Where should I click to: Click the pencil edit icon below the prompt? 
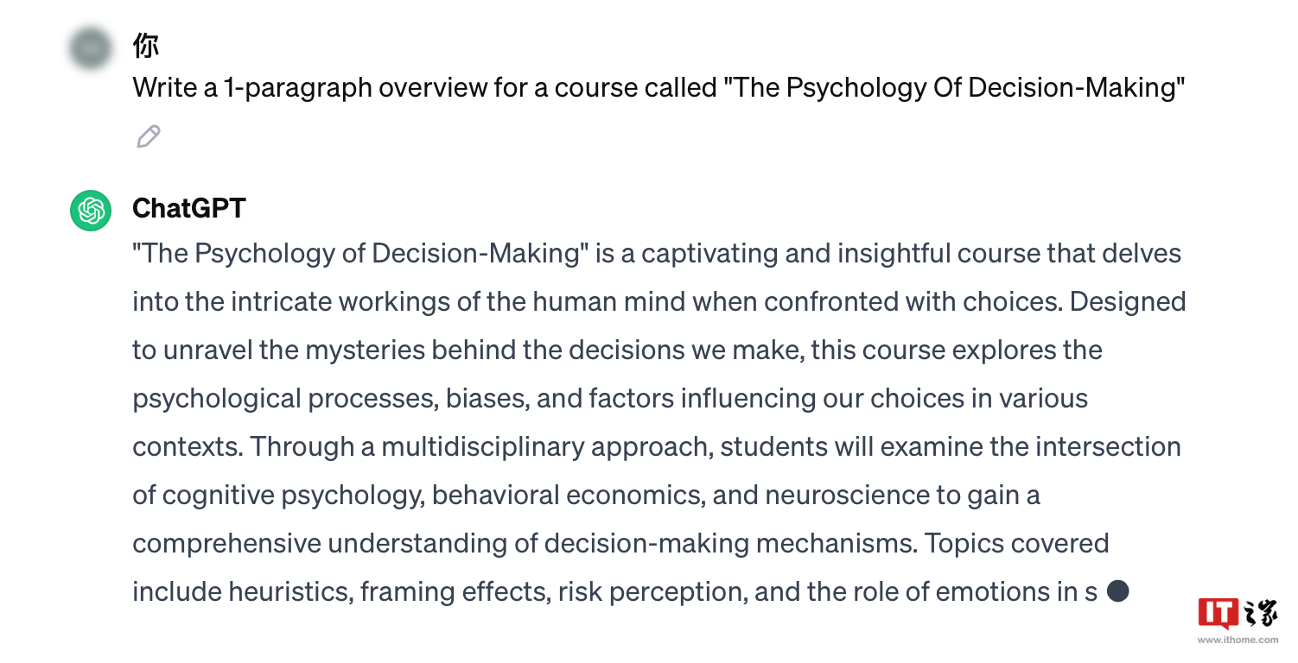[149, 136]
